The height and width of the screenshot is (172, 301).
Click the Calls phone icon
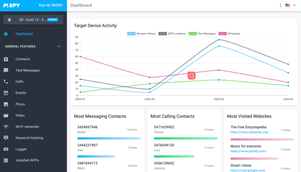[x=6, y=81]
